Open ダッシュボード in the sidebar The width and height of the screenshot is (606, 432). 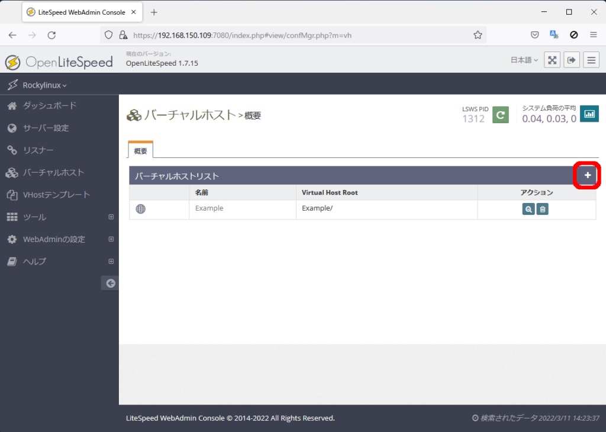click(50, 106)
